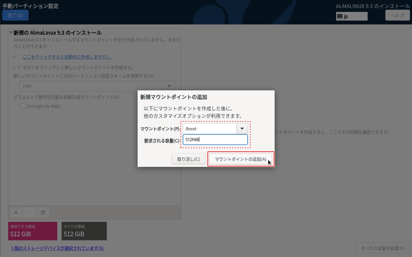Click the reload storage configuration icon
Image resolution: width=412 pixels, height=257 pixels.
tap(43, 213)
